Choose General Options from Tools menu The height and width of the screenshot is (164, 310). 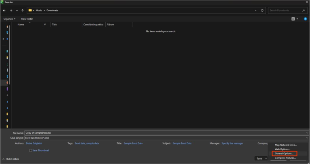pos(284,153)
